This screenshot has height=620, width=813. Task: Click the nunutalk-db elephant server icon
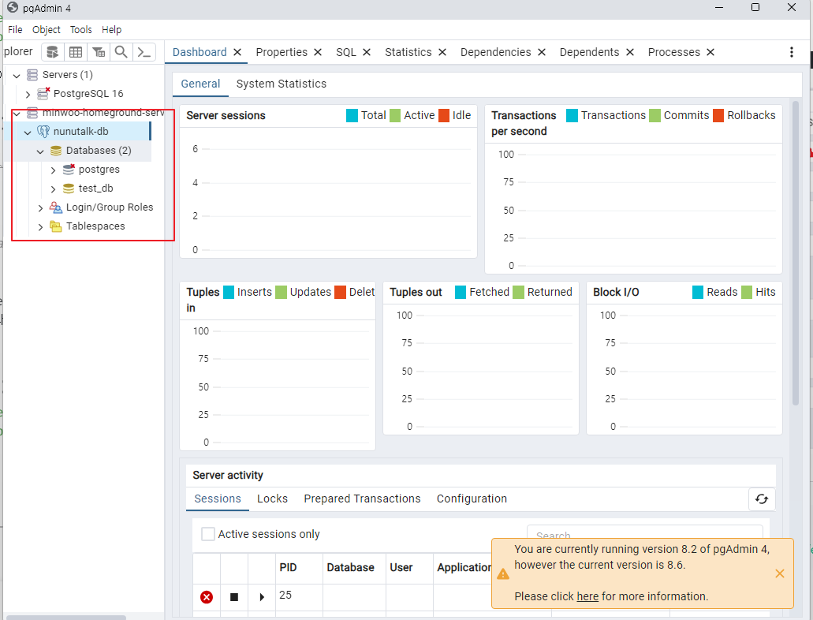tap(43, 131)
